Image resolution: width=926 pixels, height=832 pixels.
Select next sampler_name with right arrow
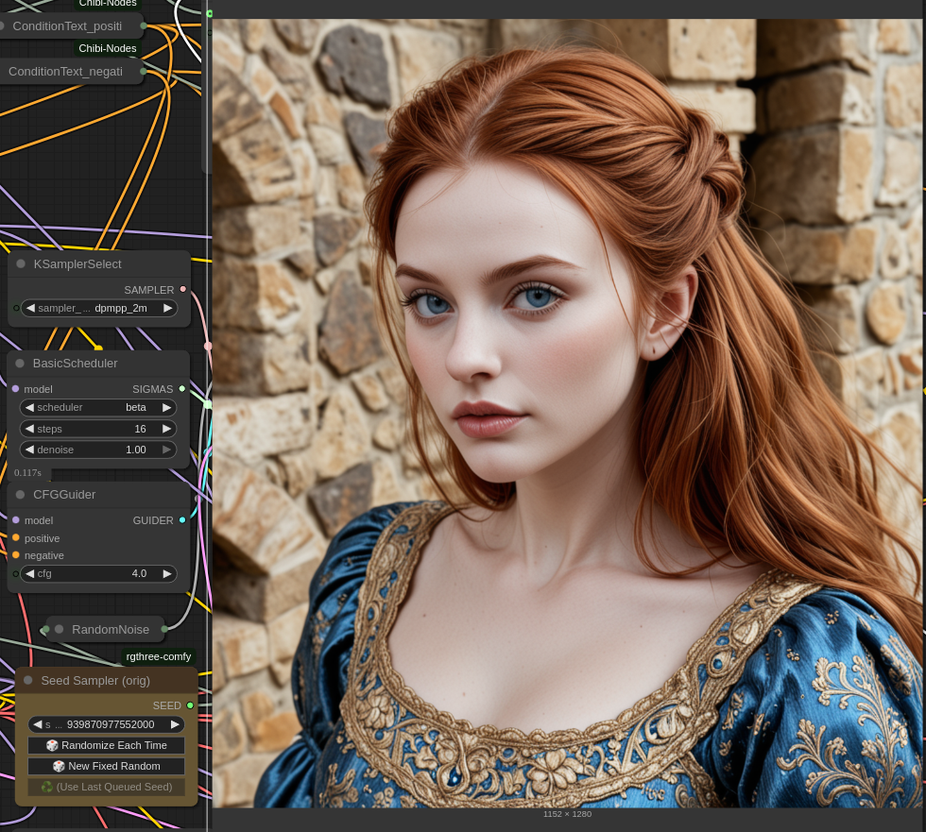pos(167,308)
